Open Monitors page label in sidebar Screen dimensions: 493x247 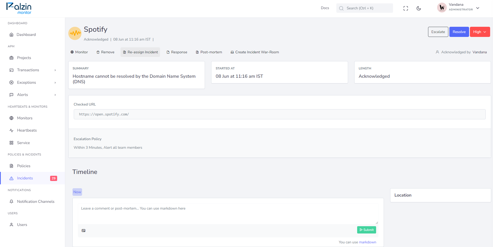point(25,118)
